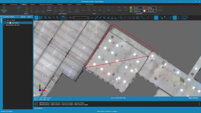Click the zoom extents frame icon
The height and width of the screenshot is (113, 201).
pyautogui.click(x=40, y=18)
